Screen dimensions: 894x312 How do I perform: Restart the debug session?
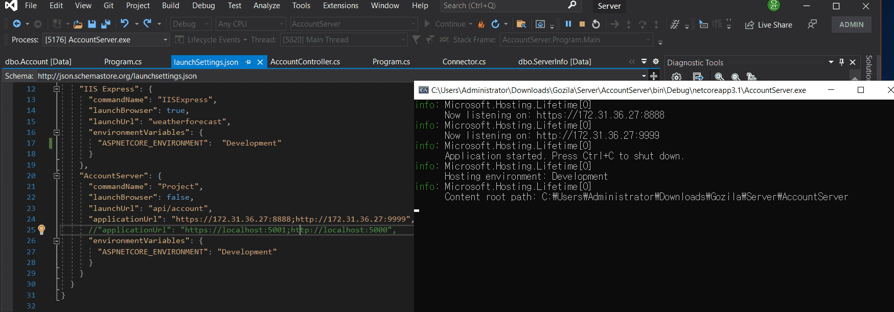pyautogui.click(x=596, y=24)
